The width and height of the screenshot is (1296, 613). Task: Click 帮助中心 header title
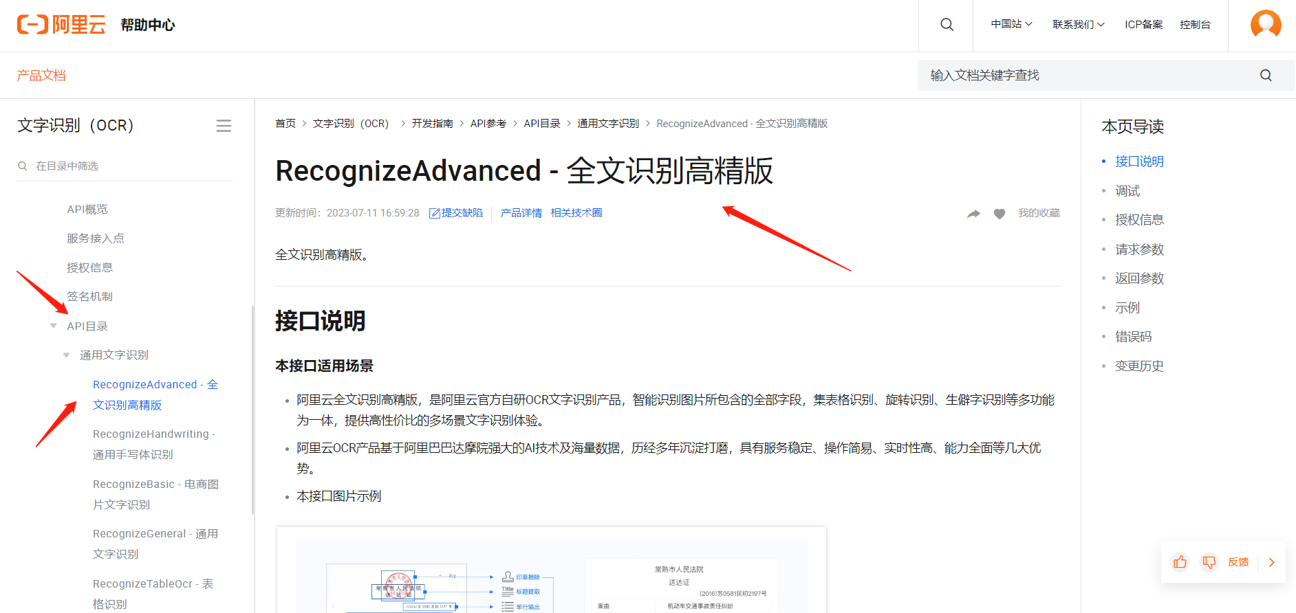(x=148, y=25)
